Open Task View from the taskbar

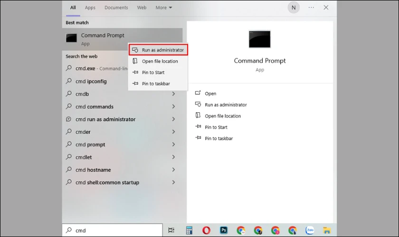click(x=171, y=230)
